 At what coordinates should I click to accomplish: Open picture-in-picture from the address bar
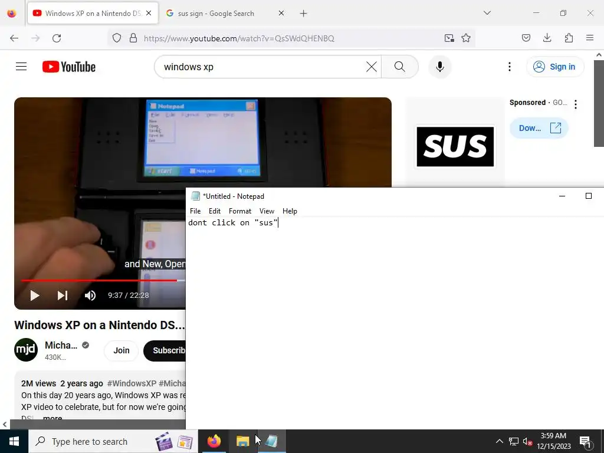(449, 38)
